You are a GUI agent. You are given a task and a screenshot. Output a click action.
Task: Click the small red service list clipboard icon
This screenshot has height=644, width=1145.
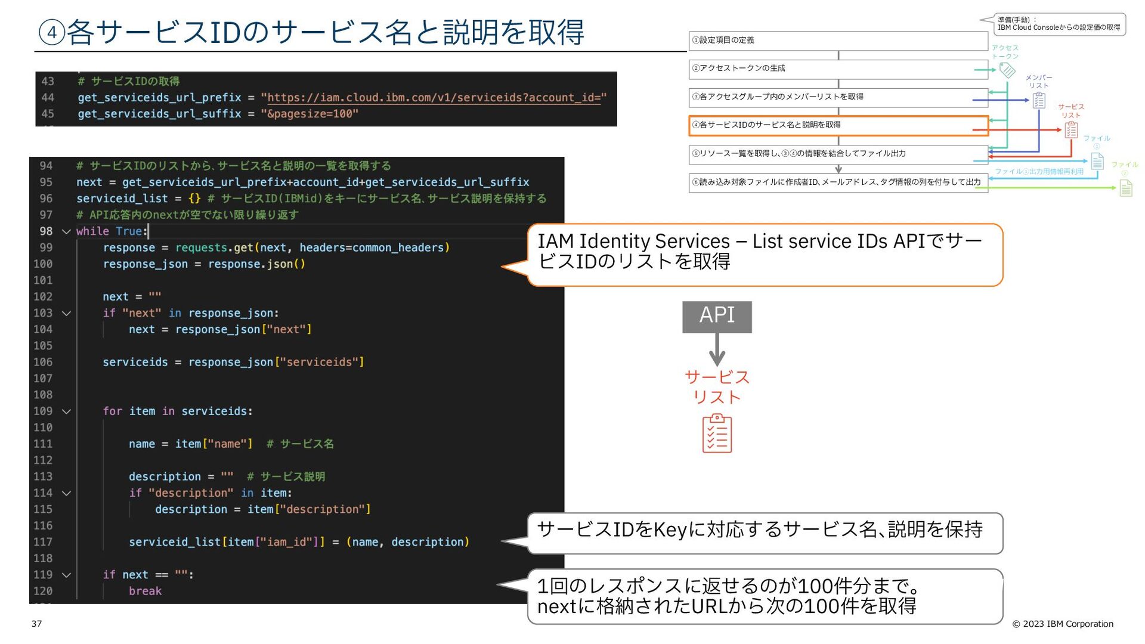point(1071,129)
